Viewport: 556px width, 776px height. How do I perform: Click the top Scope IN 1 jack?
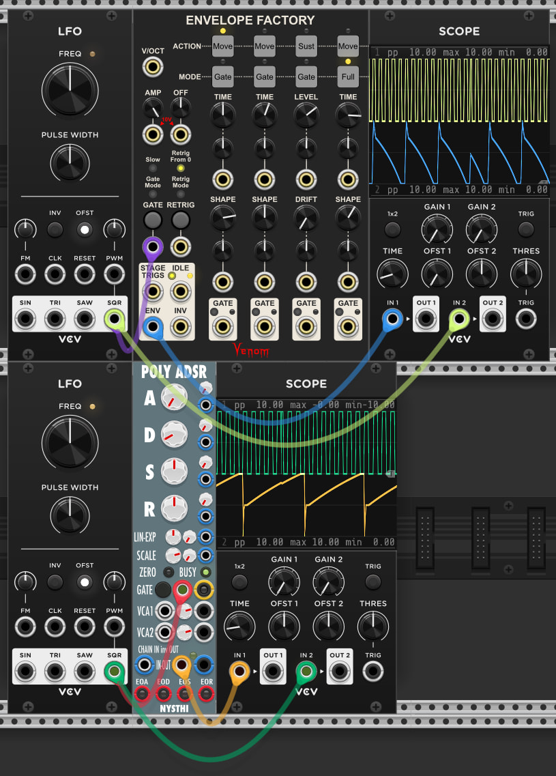pos(392,319)
